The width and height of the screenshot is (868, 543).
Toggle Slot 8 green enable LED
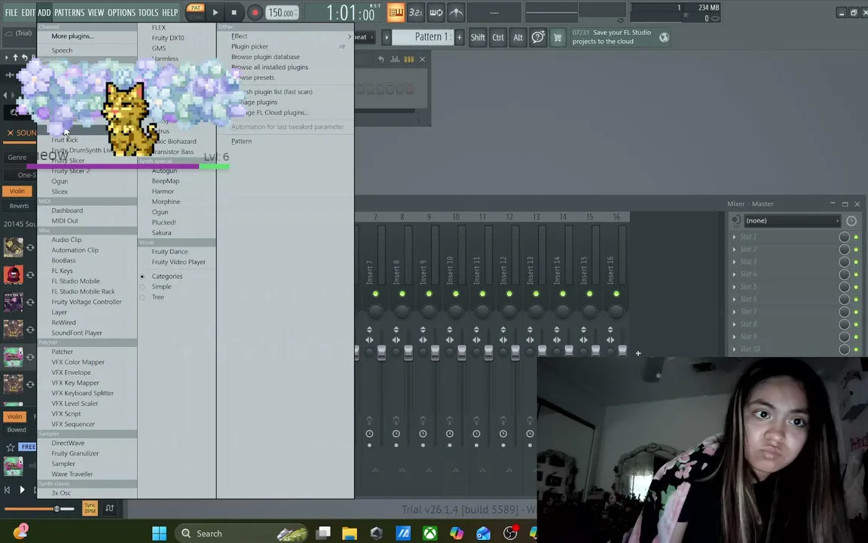tap(856, 324)
